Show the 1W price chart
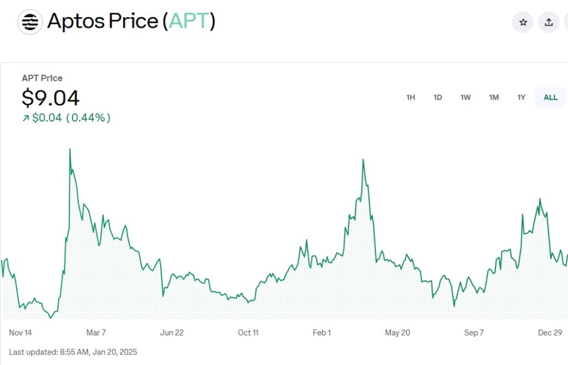 (x=465, y=97)
